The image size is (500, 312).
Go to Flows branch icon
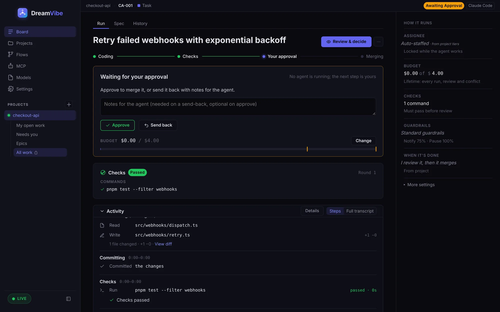click(10, 54)
